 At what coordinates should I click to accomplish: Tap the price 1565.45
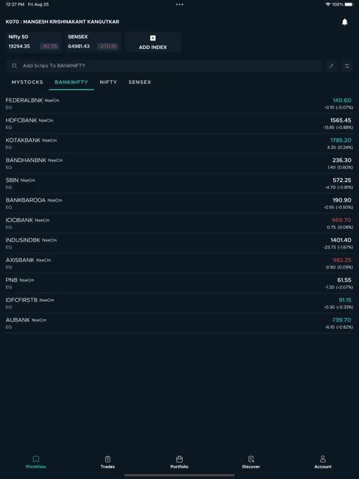tap(341, 120)
